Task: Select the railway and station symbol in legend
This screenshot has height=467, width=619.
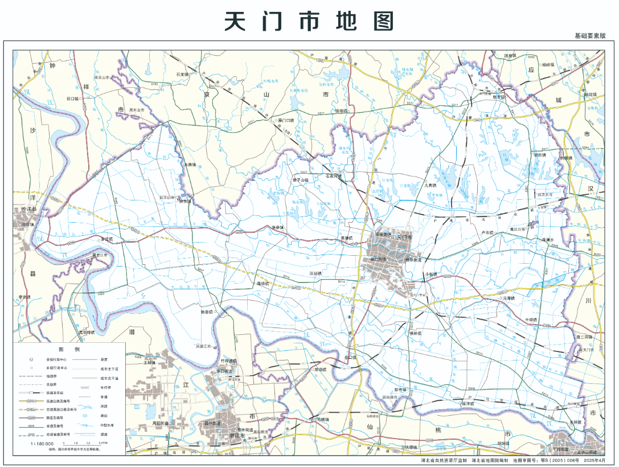Action: tap(31, 393)
